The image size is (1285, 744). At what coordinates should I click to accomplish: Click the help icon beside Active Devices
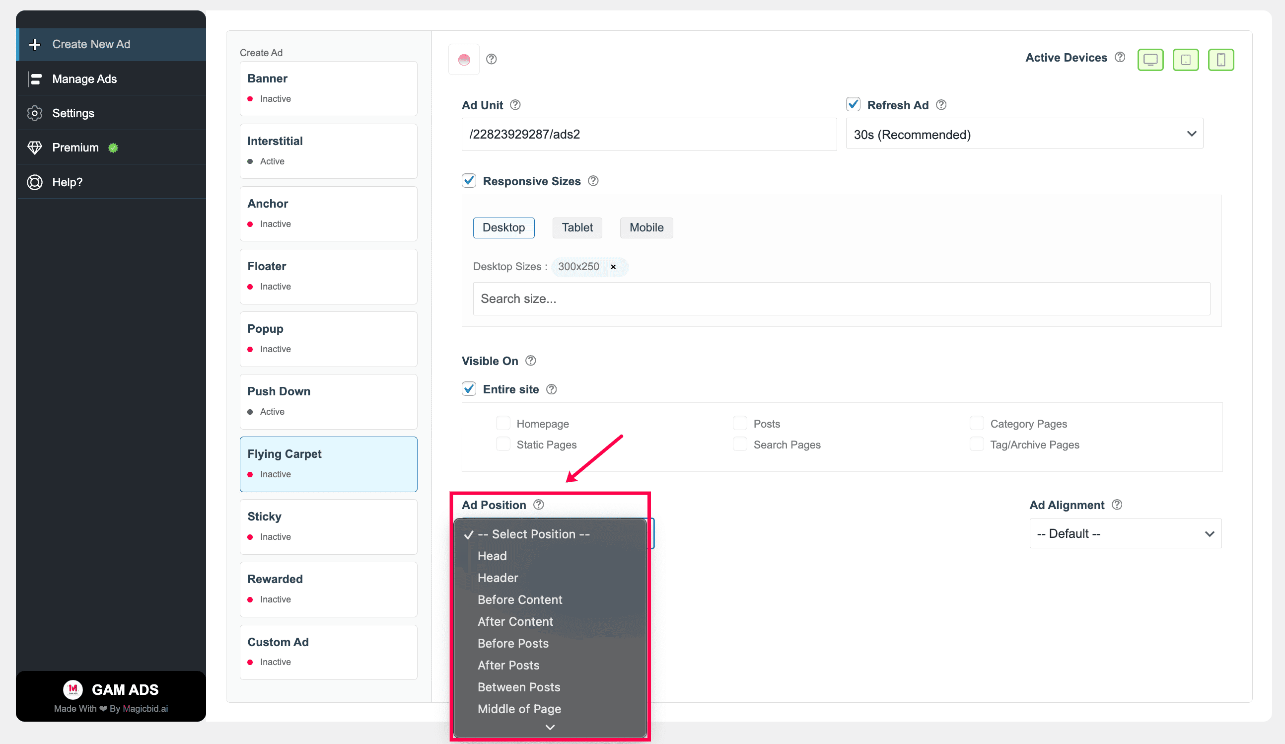pos(1120,57)
